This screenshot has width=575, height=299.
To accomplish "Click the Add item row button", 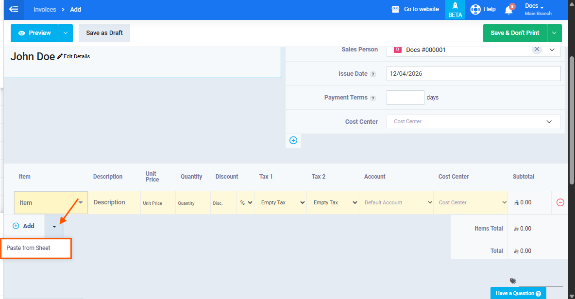I will point(24,226).
